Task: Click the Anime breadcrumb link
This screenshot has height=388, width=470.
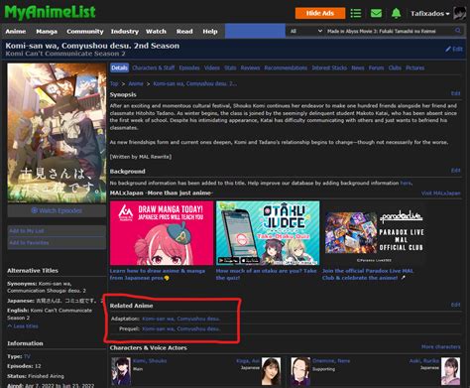Action: pos(136,83)
